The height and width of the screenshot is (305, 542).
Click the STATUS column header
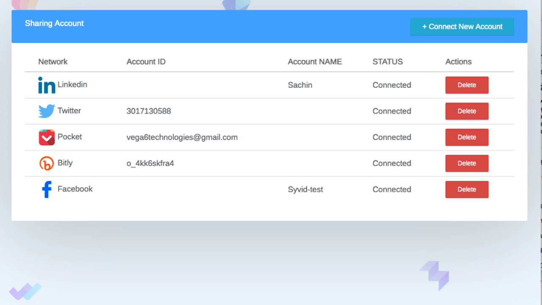(387, 62)
